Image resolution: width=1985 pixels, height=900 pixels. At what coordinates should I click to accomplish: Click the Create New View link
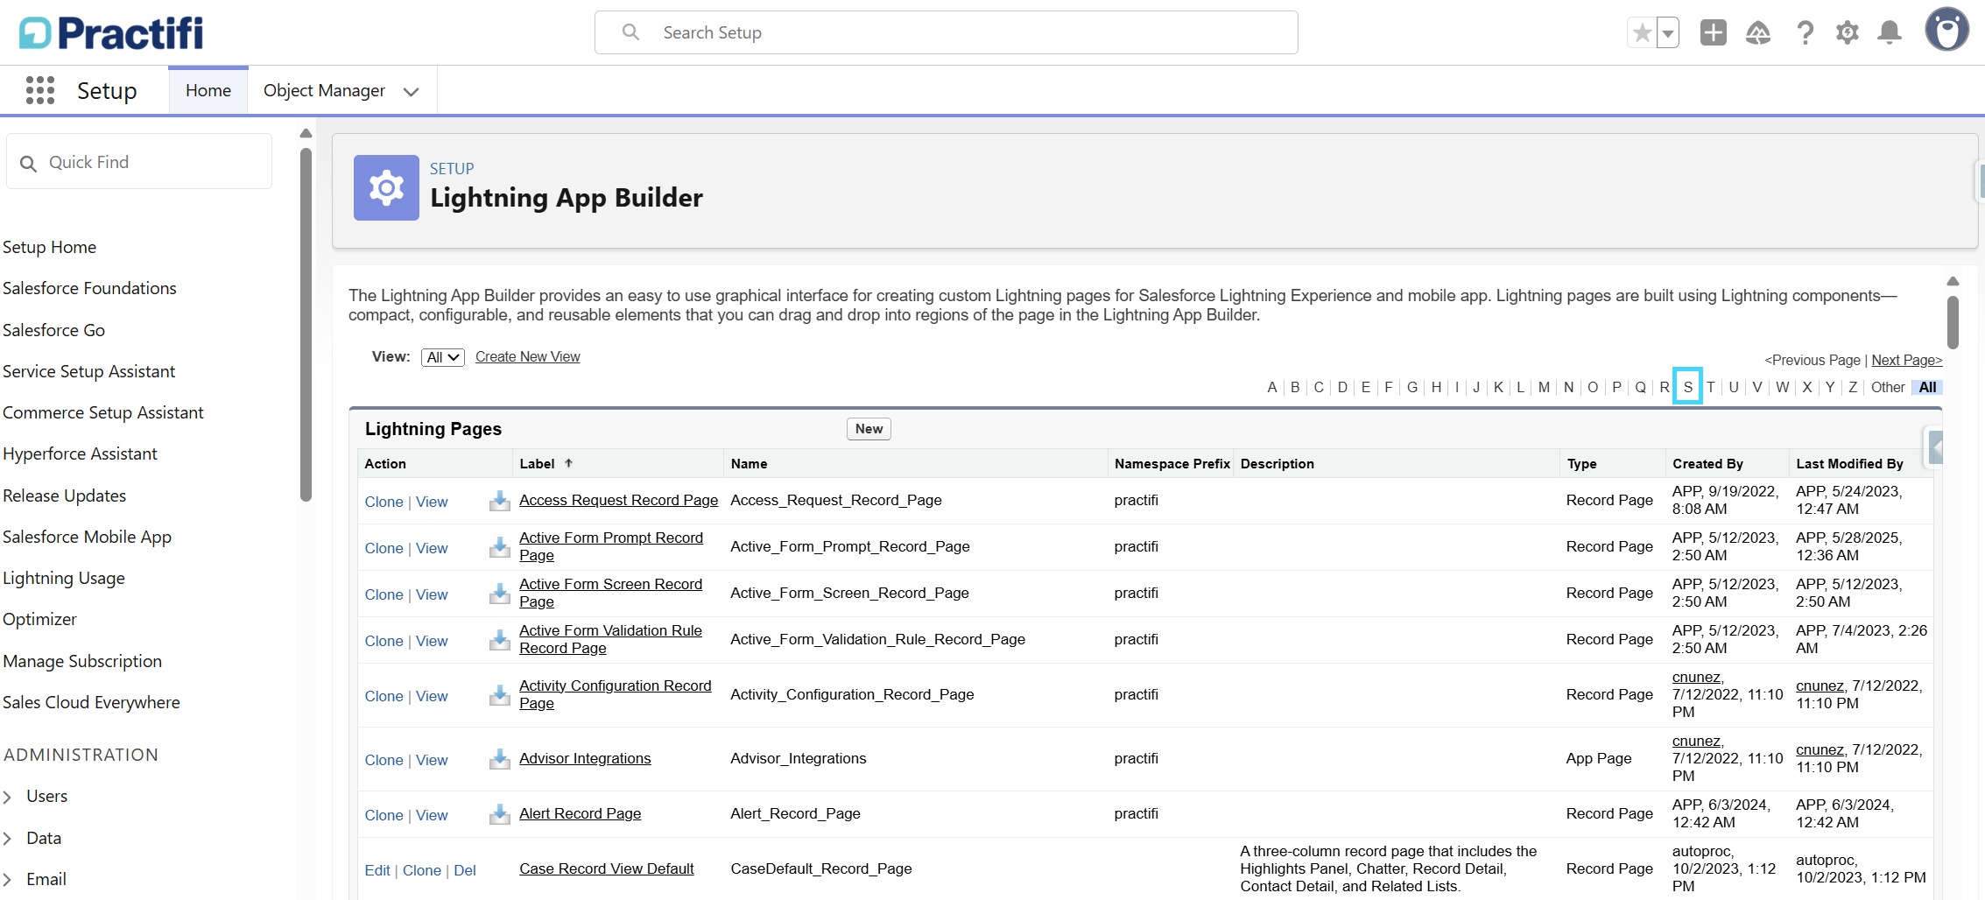click(527, 356)
